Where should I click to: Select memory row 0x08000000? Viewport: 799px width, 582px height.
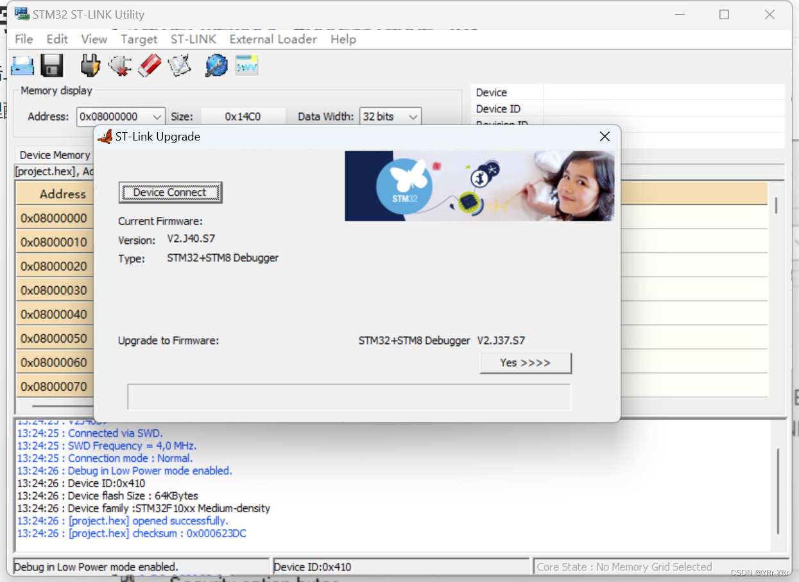click(55, 218)
